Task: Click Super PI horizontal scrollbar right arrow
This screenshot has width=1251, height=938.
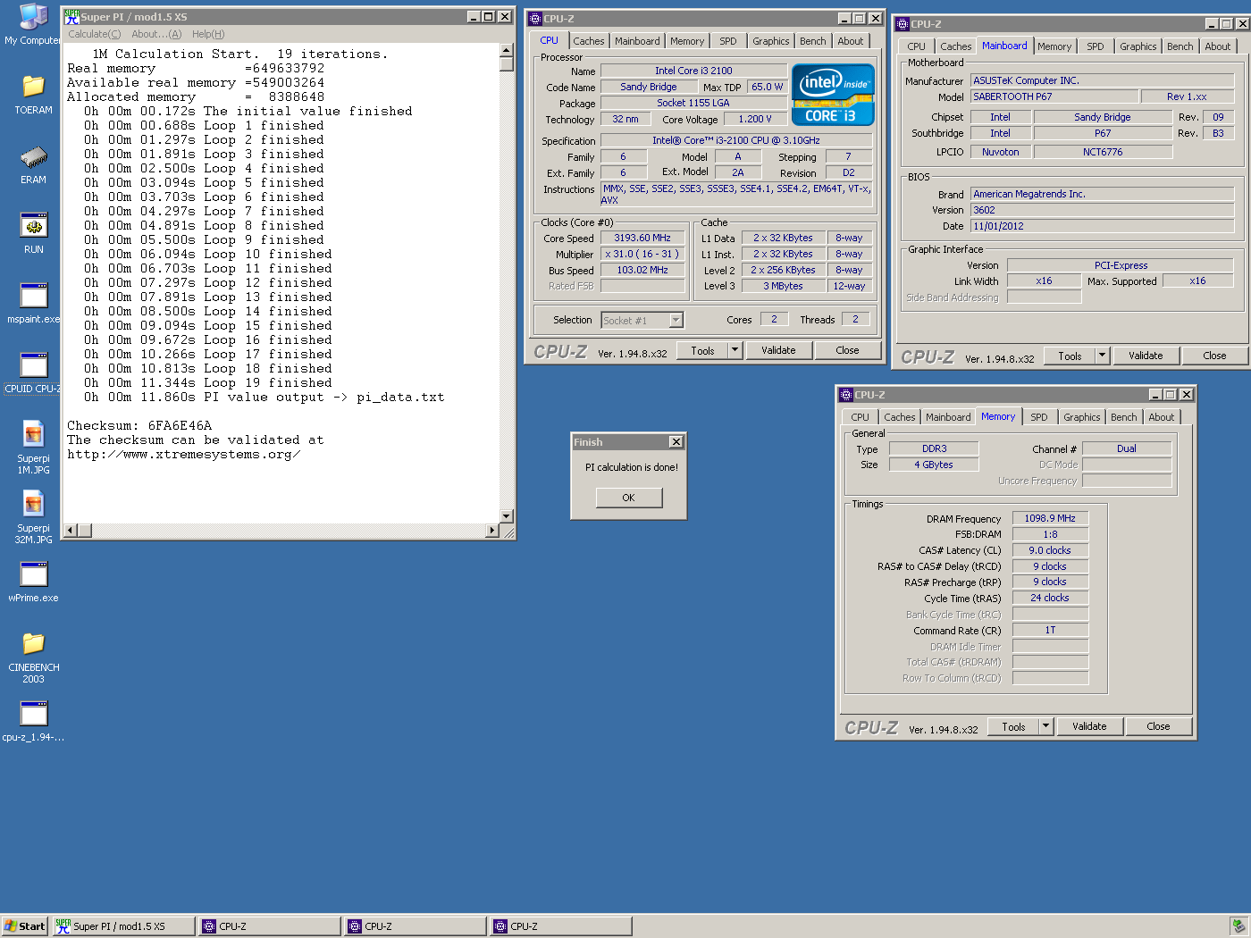Action: point(491,531)
